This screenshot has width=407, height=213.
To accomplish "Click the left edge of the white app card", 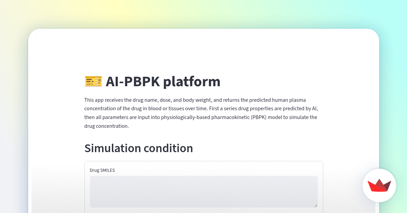I will [x=28, y=118].
